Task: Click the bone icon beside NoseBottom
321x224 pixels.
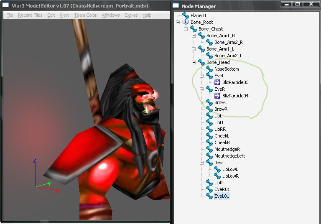Action: pyautogui.click(x=209, y=69)
